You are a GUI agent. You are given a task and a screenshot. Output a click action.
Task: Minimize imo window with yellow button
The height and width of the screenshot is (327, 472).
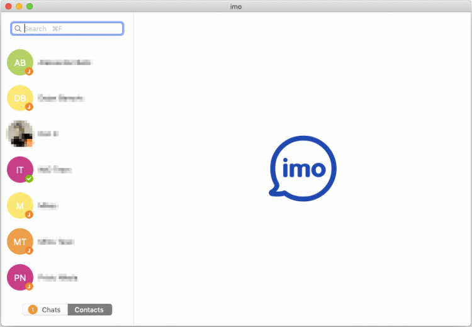pos(19,6)
